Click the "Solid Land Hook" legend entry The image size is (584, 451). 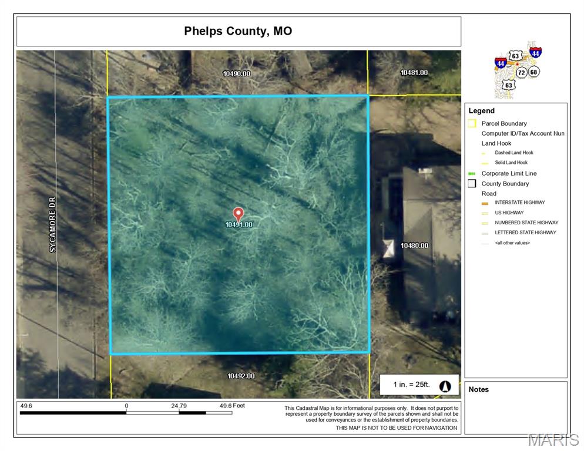tap(511, 163)
